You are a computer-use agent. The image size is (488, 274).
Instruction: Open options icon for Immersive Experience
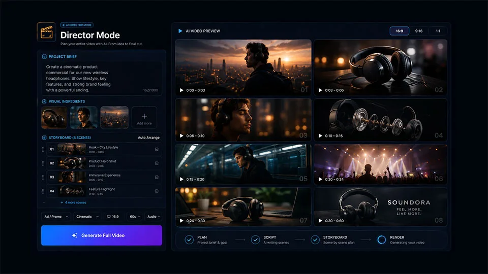[157, 177]
